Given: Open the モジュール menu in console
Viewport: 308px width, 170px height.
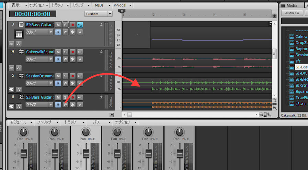Looking at the screenshot, I should [21, 122].
